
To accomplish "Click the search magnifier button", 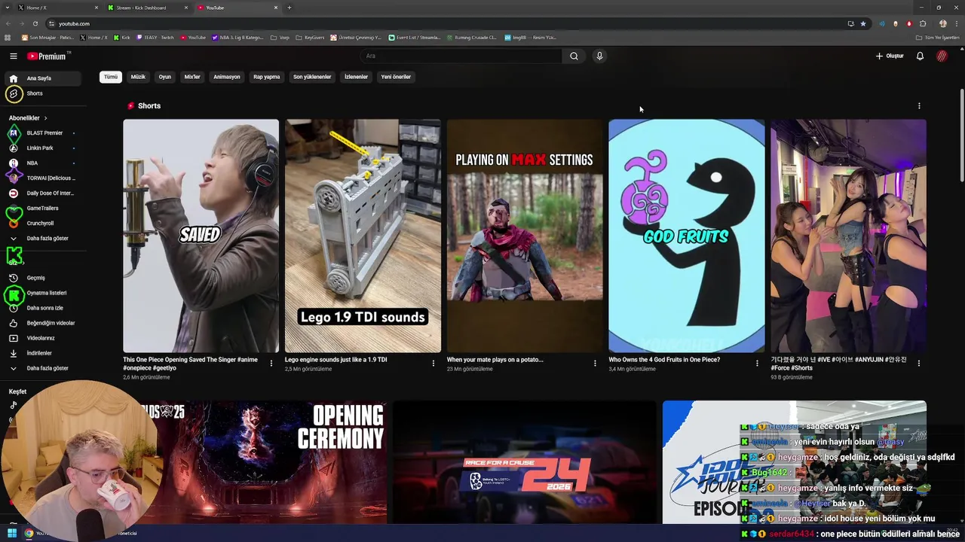I will click(x=574, y=56).
